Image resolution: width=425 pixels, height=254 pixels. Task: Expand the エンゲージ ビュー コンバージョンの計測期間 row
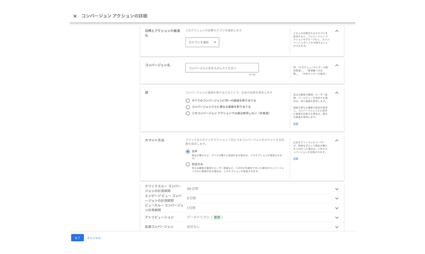[337, 199]
